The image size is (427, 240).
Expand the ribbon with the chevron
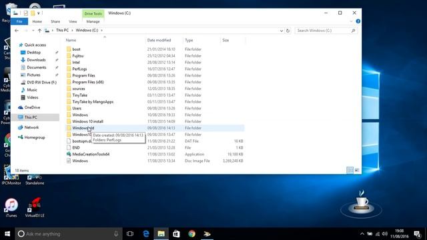click(351, 21)
